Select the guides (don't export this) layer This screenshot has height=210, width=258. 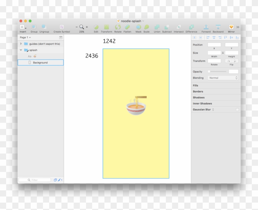click(x=41, y=44)
